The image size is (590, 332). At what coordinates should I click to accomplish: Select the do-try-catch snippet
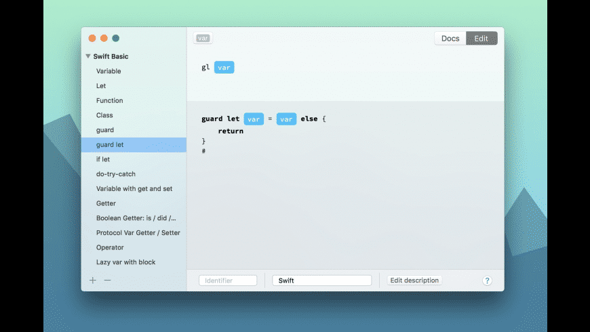coord(134,174)
